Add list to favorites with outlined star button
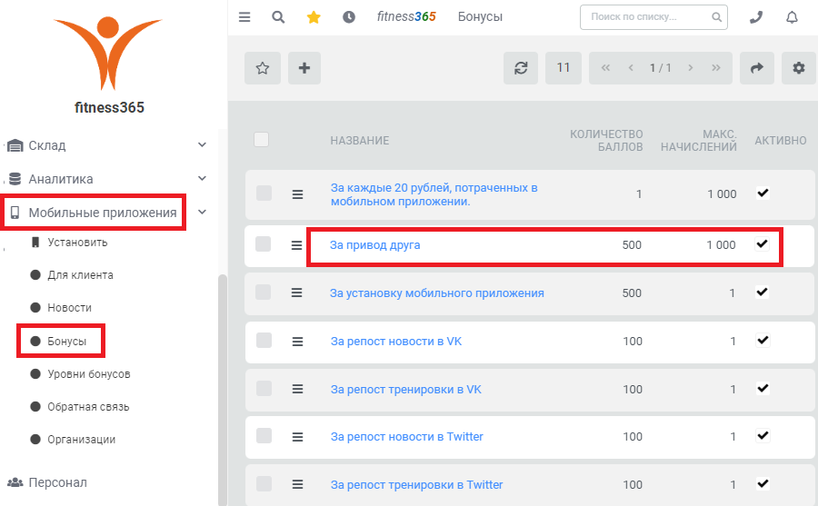This screenshot has width=818, height=506. pos(263,68)
